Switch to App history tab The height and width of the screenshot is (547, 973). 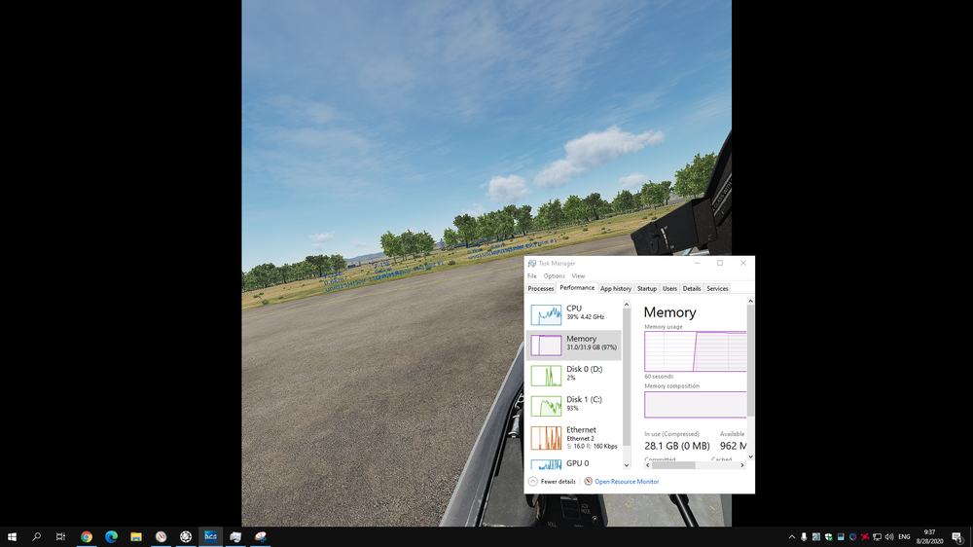point(616,289)
